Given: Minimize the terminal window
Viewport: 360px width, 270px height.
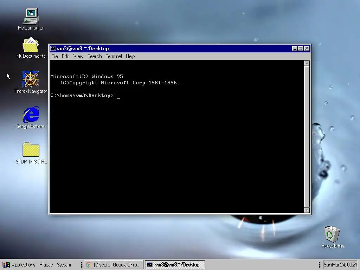Looking at the screenshot, I should click(x=295, y=49).
